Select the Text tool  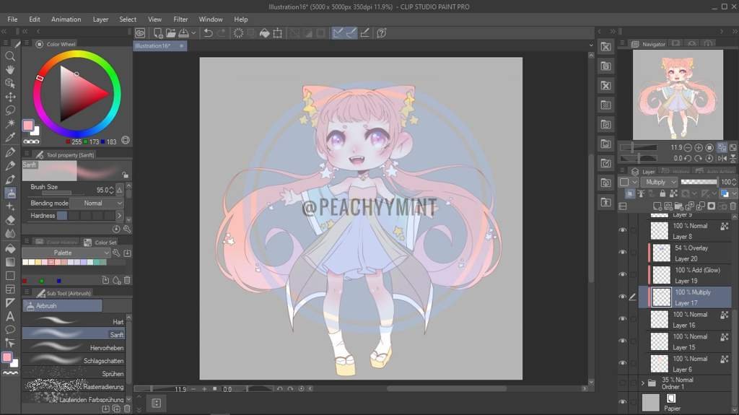tap(10, 316)
